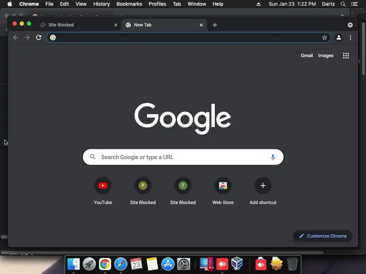Screen dimensions: 366x274
Task: Open a new tab with the plus button
Action: 215,25
